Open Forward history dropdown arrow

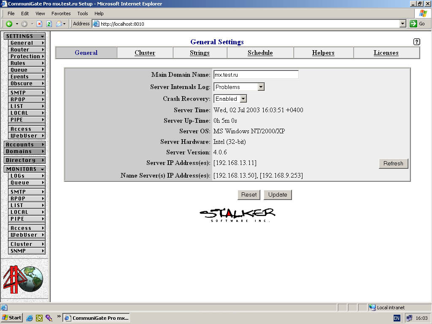[x=32, y=24]
